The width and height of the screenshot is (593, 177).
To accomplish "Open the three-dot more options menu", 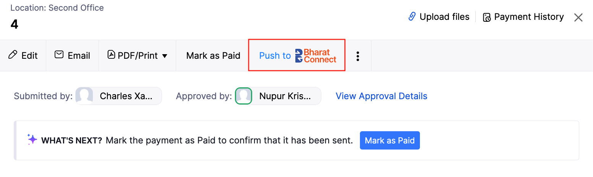I will [x=358, y=56].
